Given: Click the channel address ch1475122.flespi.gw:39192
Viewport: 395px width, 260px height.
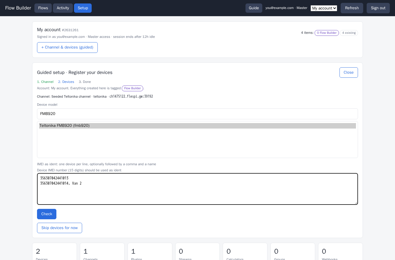Looking at the screenshot, I should (x=131, y=96).
